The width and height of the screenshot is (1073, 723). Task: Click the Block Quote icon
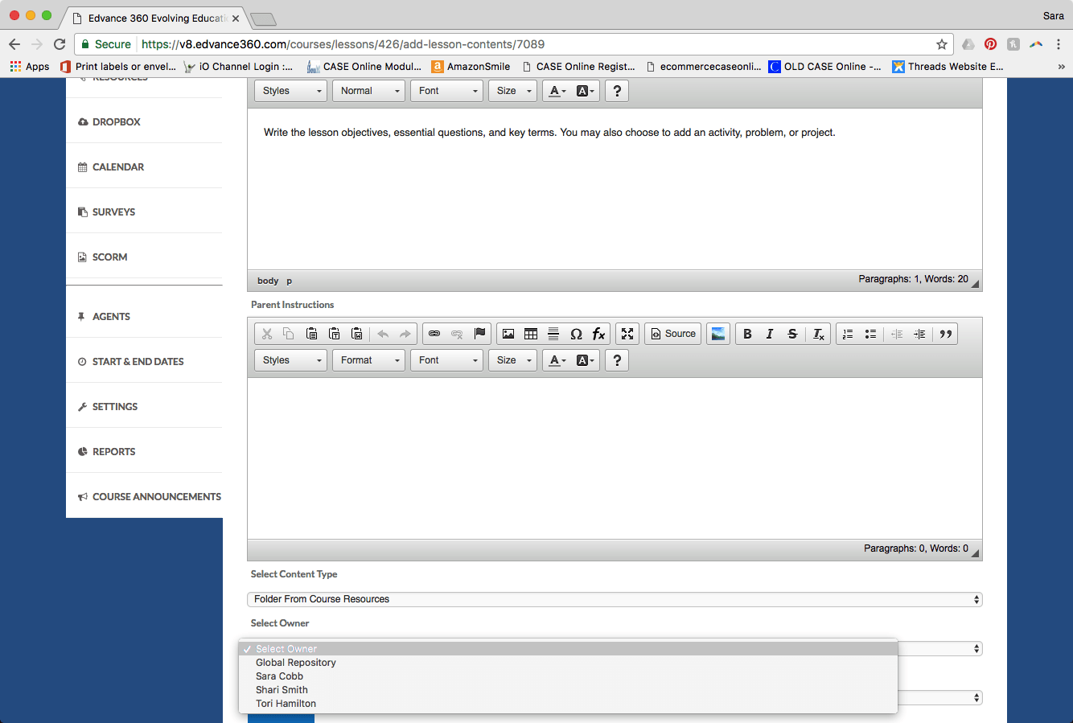pyautogui.click(x=946, y=334)
